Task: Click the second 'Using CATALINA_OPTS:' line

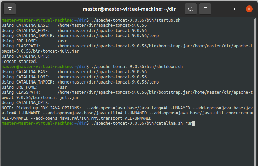Action: (x=26, y=103)
